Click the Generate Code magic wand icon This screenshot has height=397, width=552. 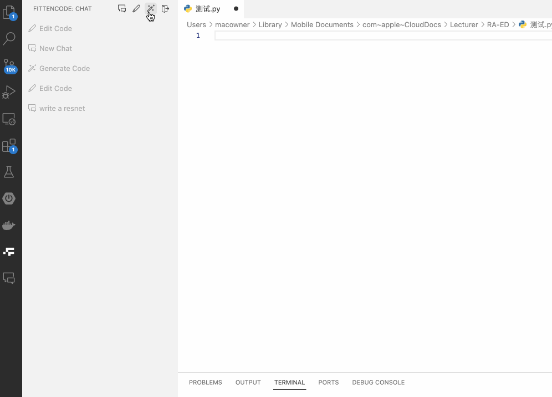(150, 8)
